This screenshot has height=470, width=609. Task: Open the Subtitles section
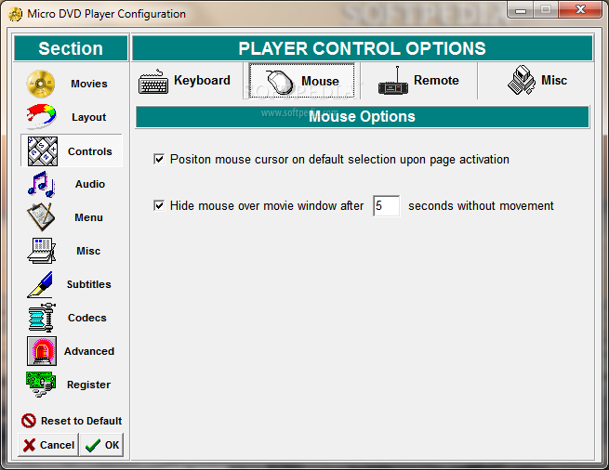tap(88, 284)
